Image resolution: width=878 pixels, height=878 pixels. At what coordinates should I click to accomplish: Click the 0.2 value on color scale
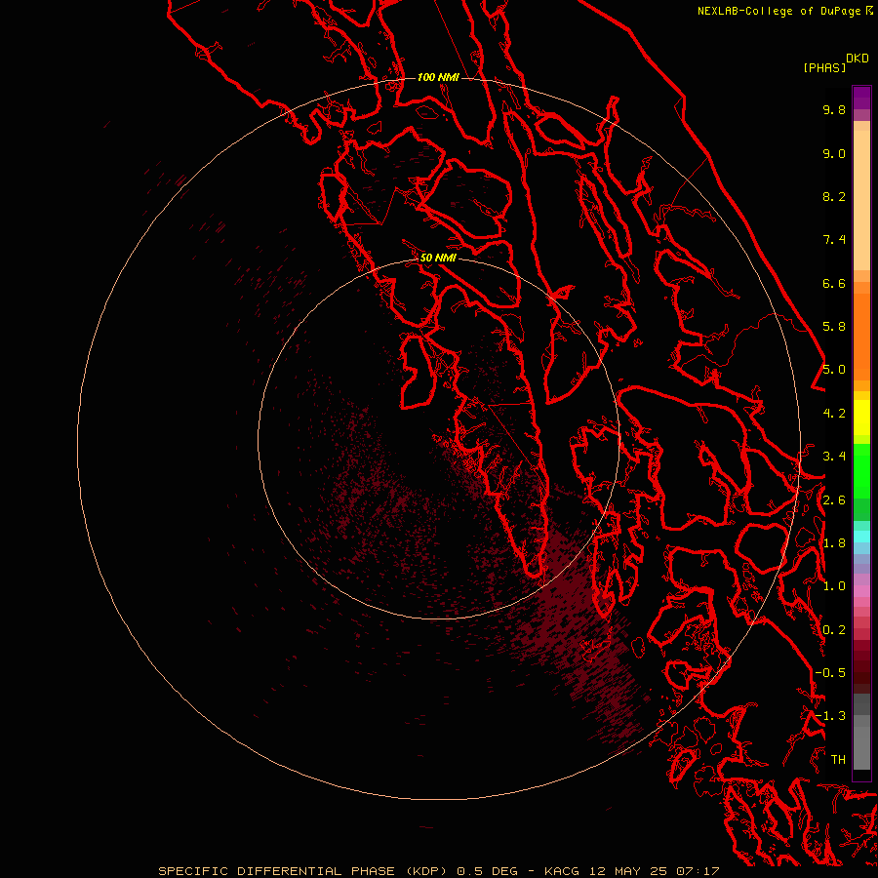click(x=834, y=630)
